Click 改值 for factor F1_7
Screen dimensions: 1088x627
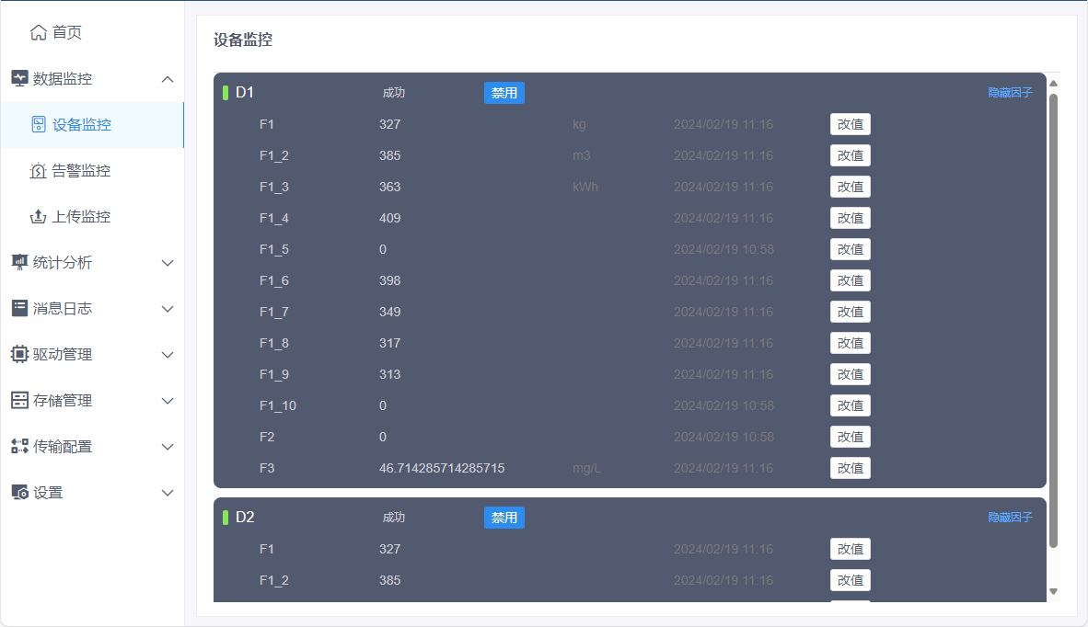pos(850,311)
